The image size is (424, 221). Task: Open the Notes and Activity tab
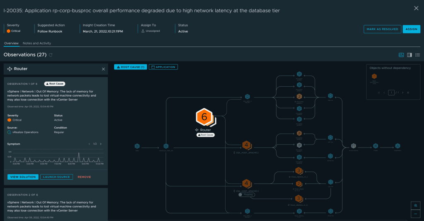(37, 43)
